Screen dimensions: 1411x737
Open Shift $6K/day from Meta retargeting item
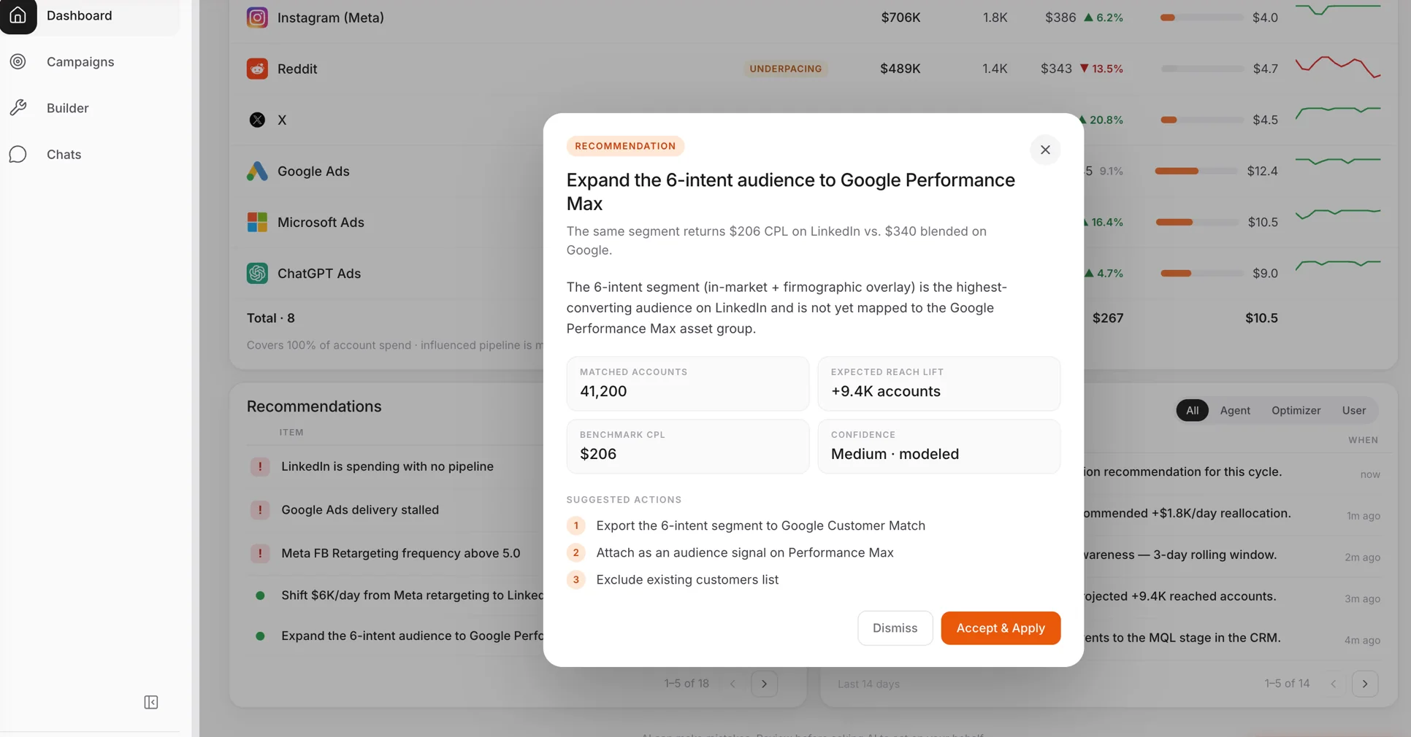pyautogui.click(x=412, y=595)
